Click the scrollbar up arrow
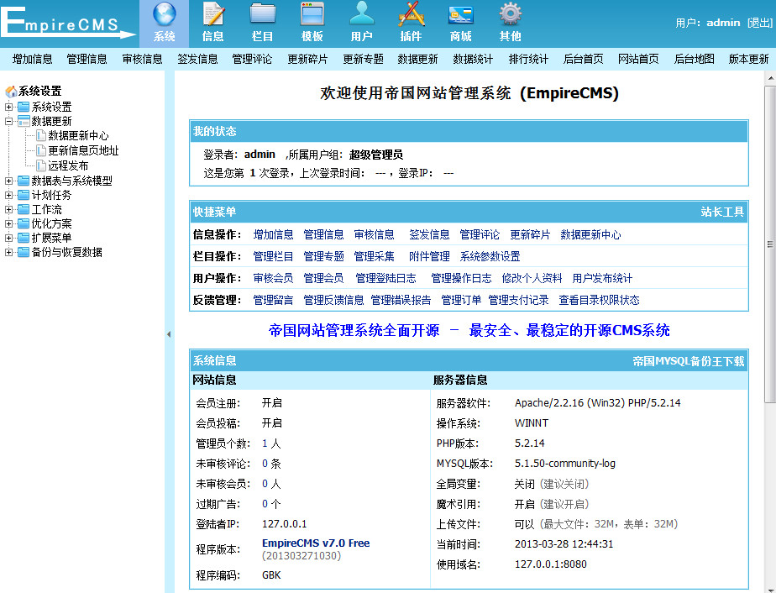Screen dimensions: 776x593 [770, 78]
